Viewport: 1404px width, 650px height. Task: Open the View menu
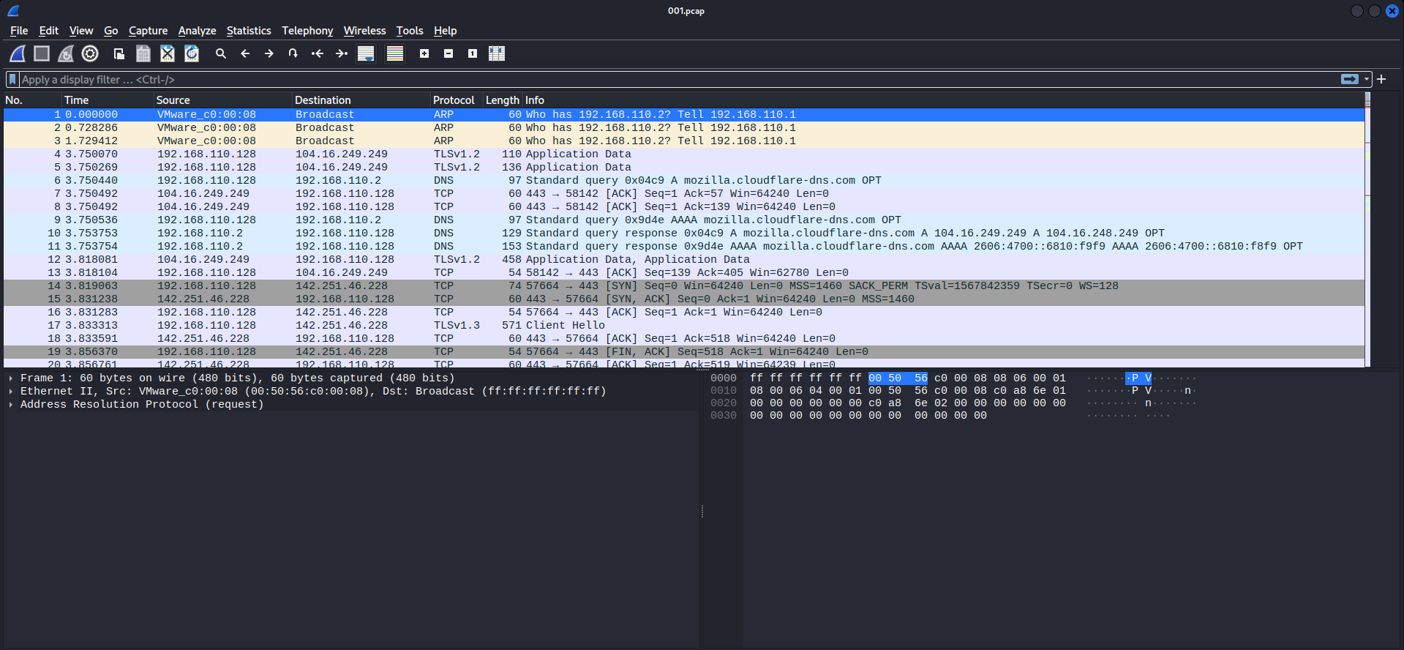(81, 31)
